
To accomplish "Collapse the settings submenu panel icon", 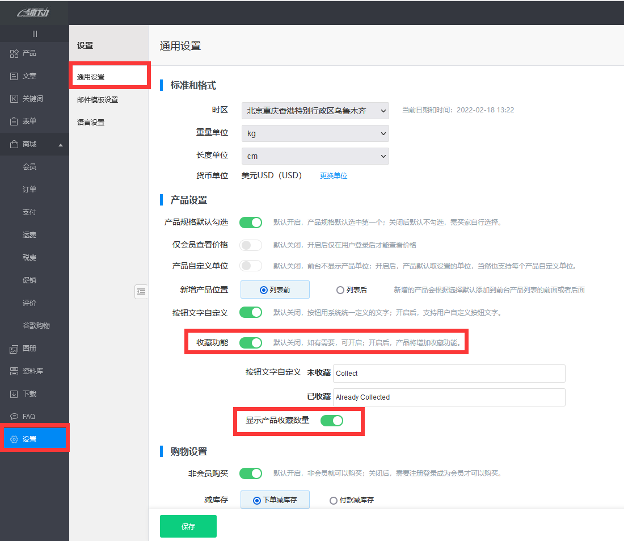I will pos(141,291).
